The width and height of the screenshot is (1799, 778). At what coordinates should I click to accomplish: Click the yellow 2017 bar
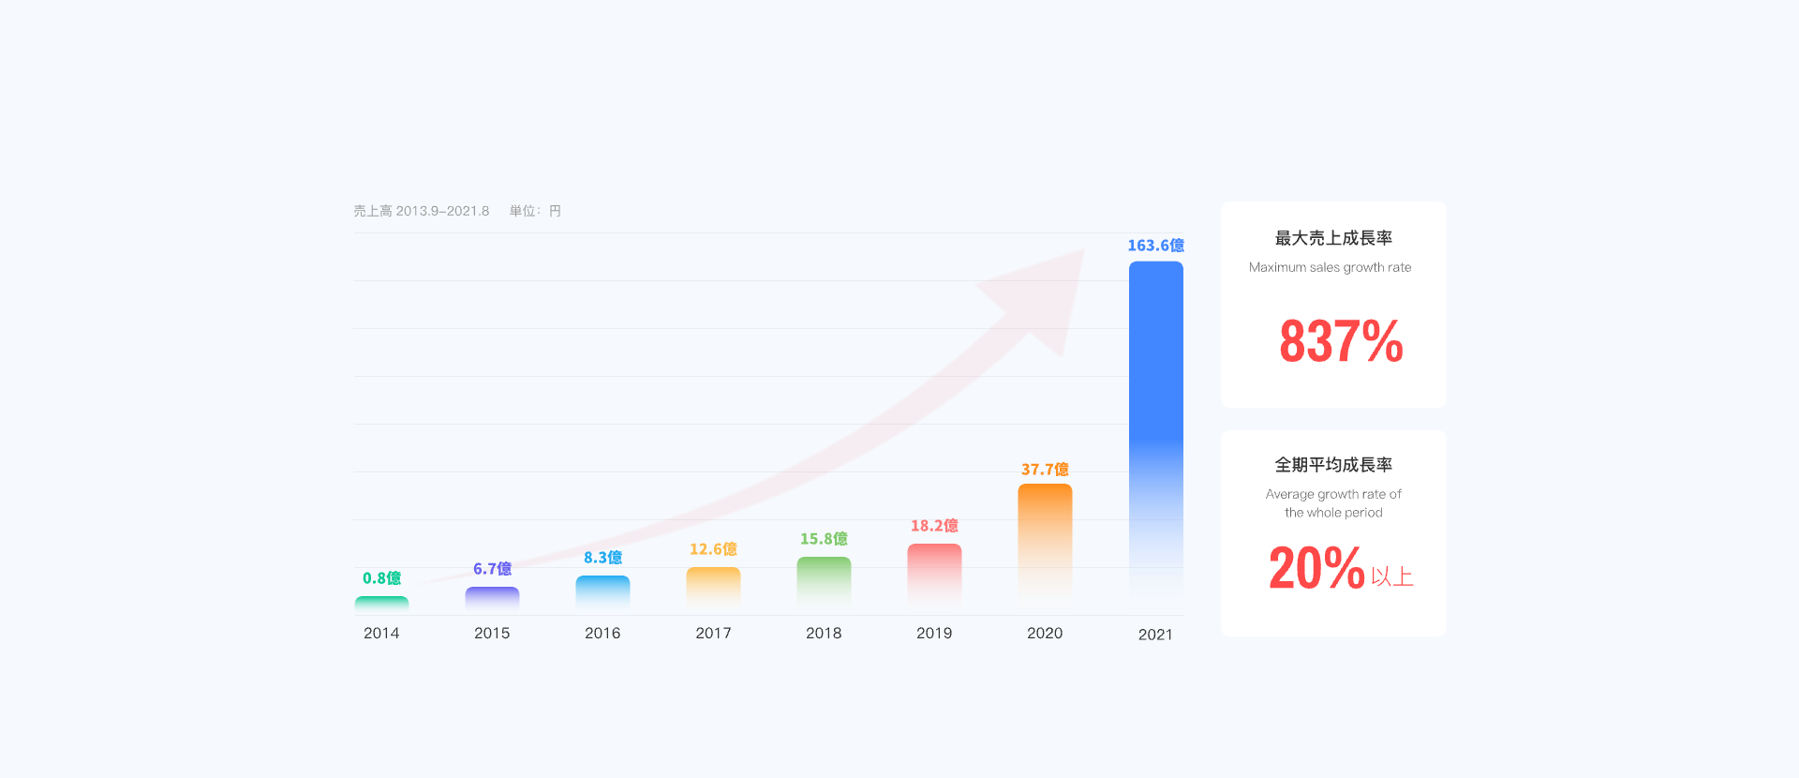pos(713,587)
